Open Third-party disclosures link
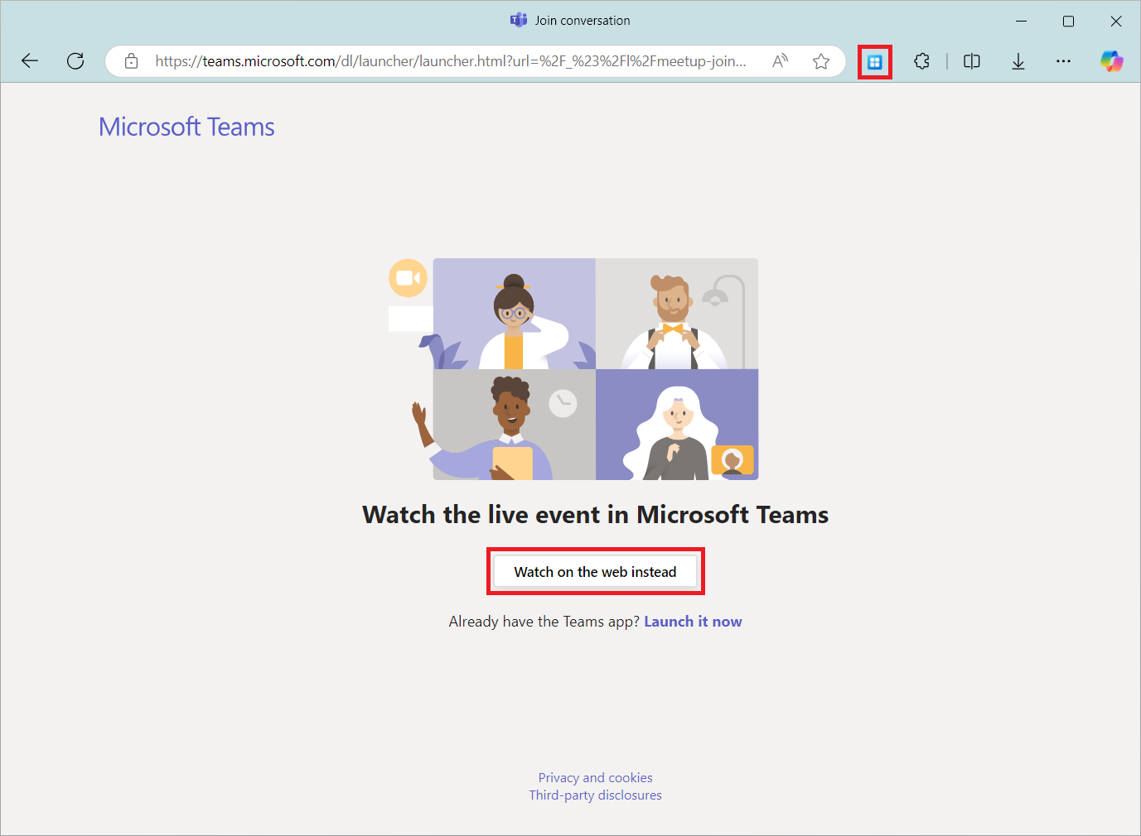Viewport: 1141px width, 836px height. [596, 795]
